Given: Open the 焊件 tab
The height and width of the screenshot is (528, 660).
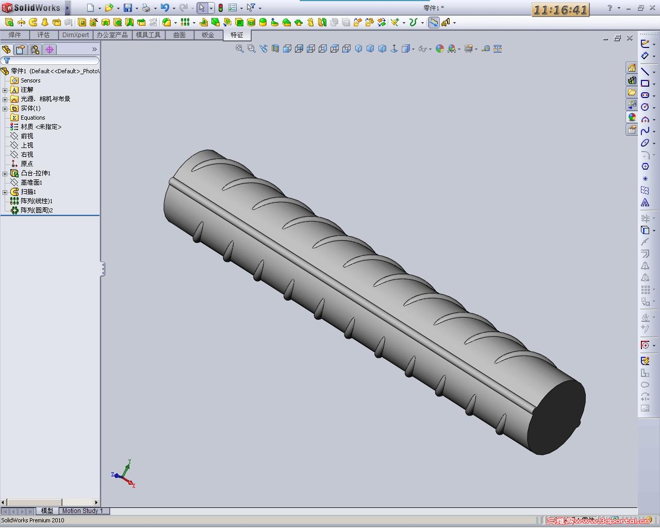Looking at the screenshot, I should click(15, 35).
